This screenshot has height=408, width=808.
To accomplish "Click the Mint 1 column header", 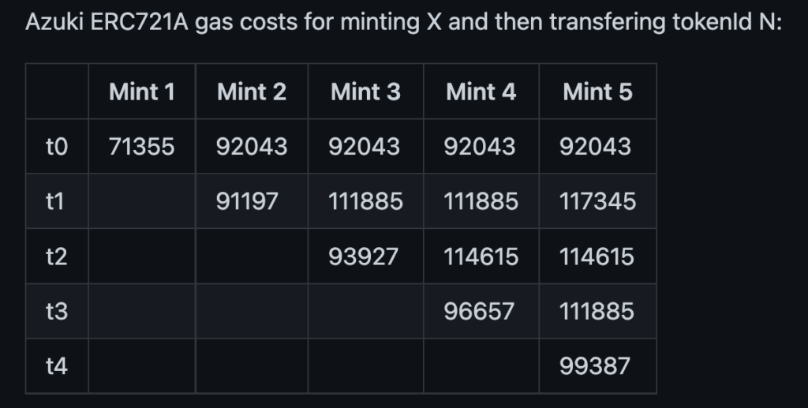I will (x=142, y=92).
